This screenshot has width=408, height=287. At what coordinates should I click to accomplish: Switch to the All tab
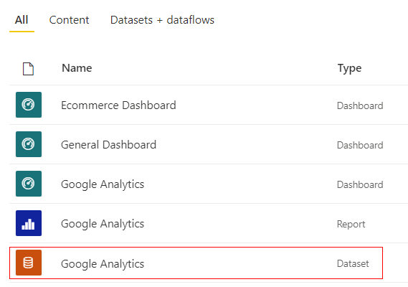coord(22,20)
